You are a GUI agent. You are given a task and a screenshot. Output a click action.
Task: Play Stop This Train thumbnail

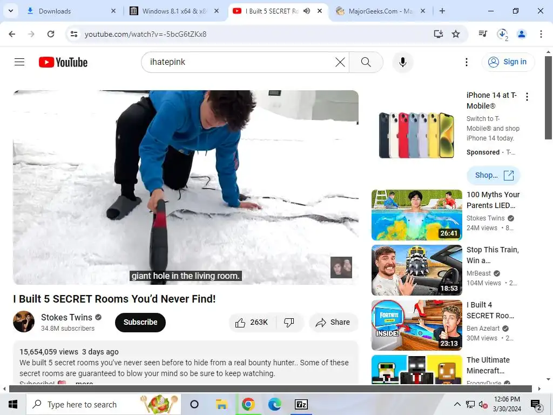click(x=416, y=270)
